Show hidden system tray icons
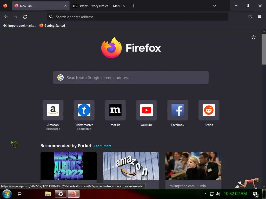The height and width of the screenshot is (199, 266). (206, 194)
